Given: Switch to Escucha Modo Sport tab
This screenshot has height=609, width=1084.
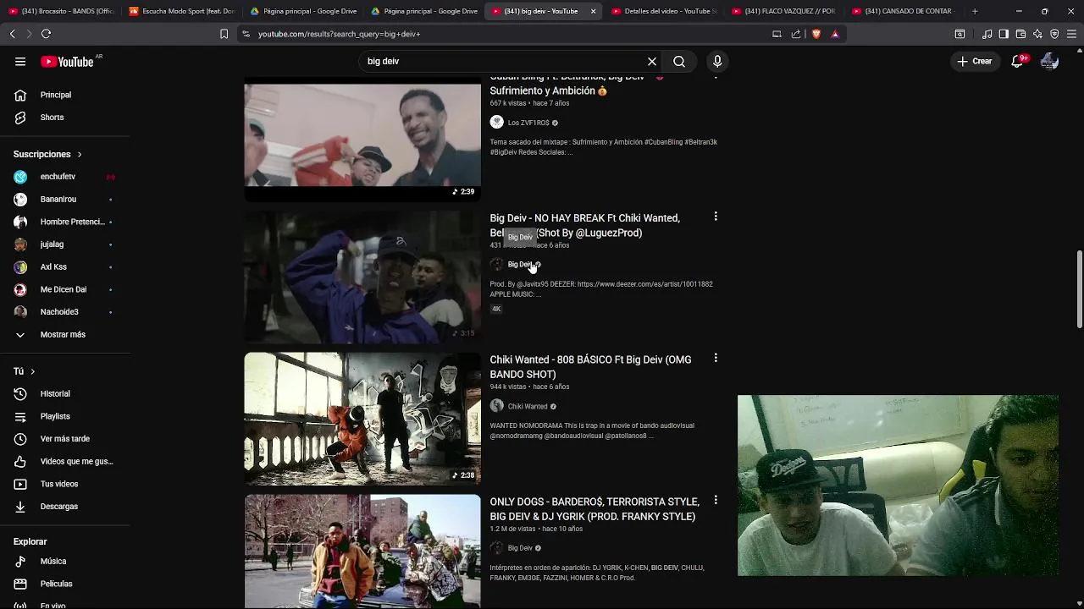Looking at the screenshot, I should click(181, 11).
